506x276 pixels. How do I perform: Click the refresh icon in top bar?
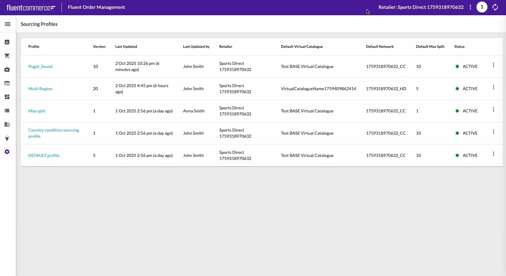tap(495, 7)
